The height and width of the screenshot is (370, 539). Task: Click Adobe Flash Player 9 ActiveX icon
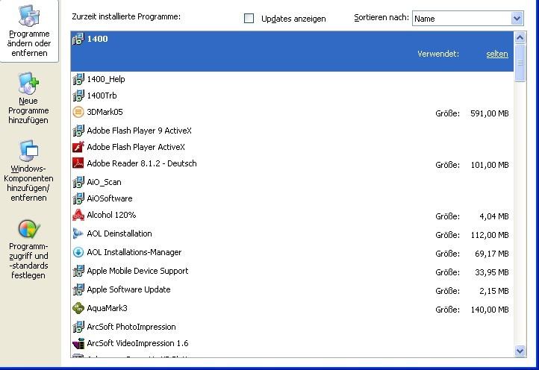click(x=78, y=131)
